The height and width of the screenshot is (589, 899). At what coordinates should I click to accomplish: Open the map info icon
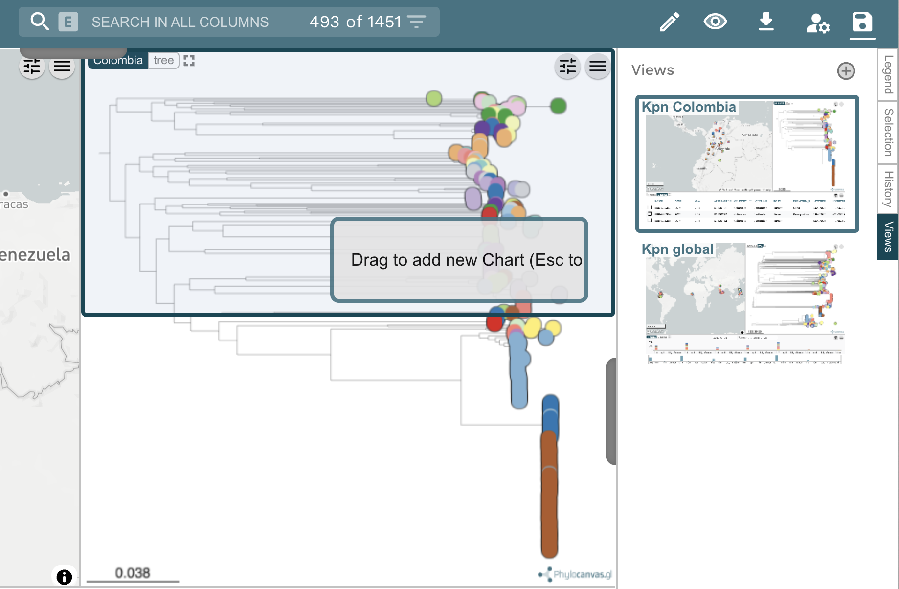(x=64, y=577)
